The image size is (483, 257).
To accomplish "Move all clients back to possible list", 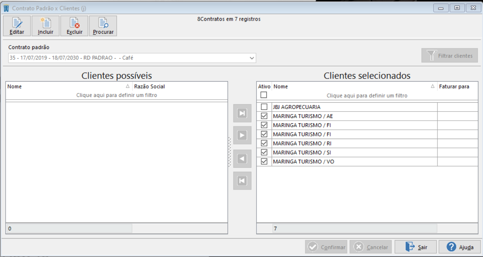I will (x=242, y=181).
